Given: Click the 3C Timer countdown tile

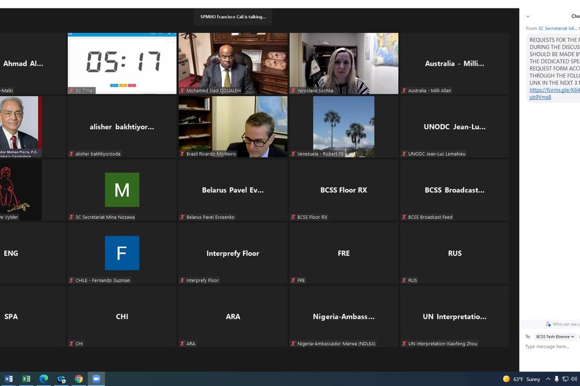Looking at the screenshot, I should [122, 63].
